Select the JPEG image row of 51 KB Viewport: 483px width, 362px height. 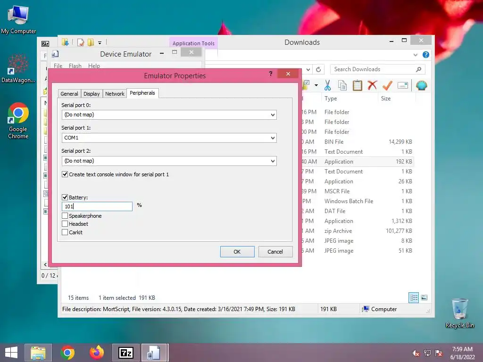click(358, 251)
